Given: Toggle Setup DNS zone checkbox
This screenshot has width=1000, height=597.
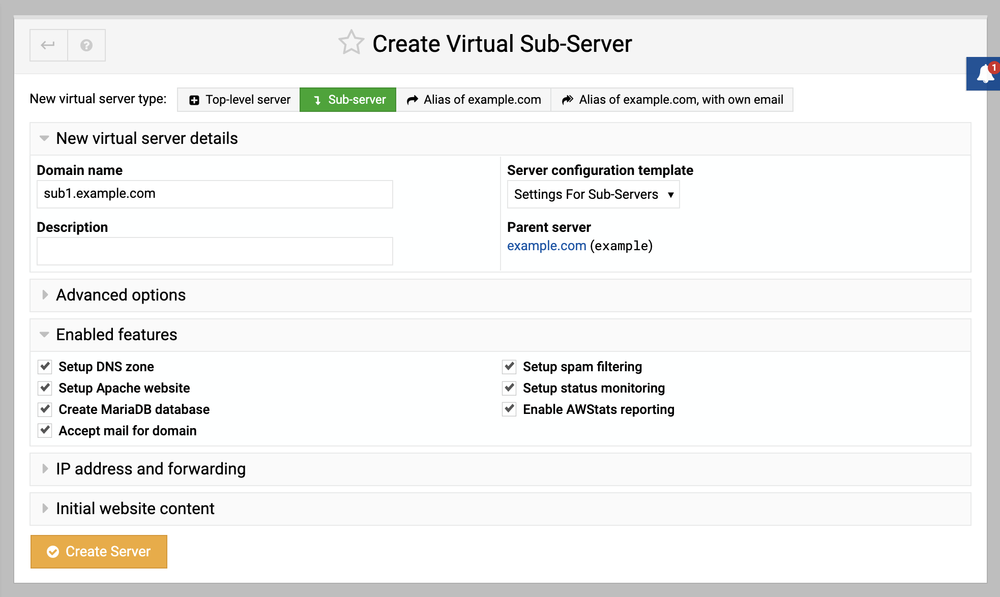Looking at the screenshot, I should point(45,366).
